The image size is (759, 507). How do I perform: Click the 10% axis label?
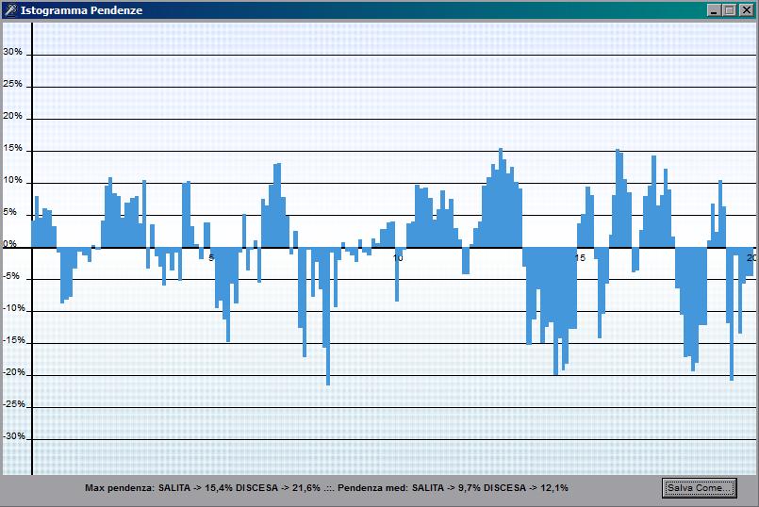click(12, 180)
